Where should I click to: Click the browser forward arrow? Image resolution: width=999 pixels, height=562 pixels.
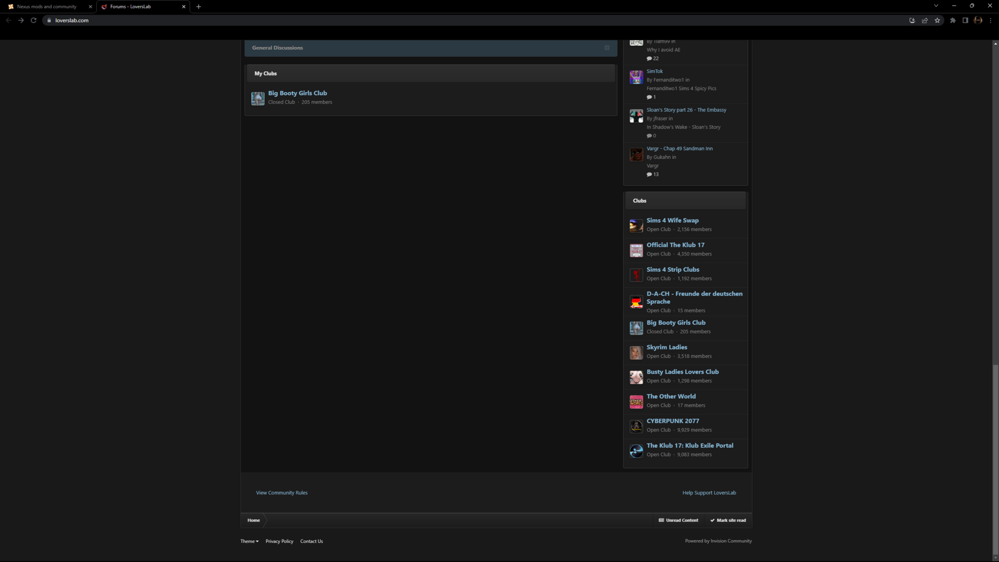[x=21, y=20]
